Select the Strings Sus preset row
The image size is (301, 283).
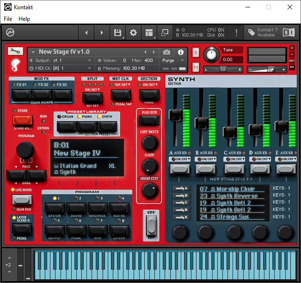pyautogui.click(x=232, y=217)
